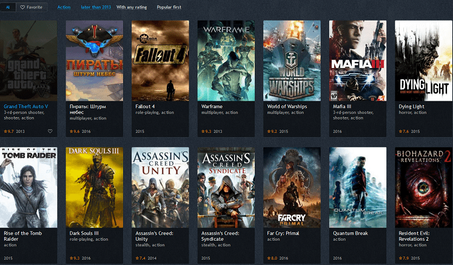This screenshot has width=453, height=265.
Task: Click the 2015 year on the Fallout 4 card
Action: 140,131
